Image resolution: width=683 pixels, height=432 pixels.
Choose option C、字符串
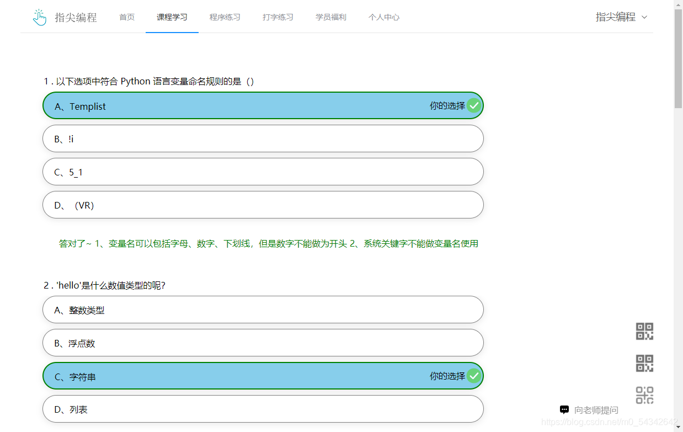(263, 376)
